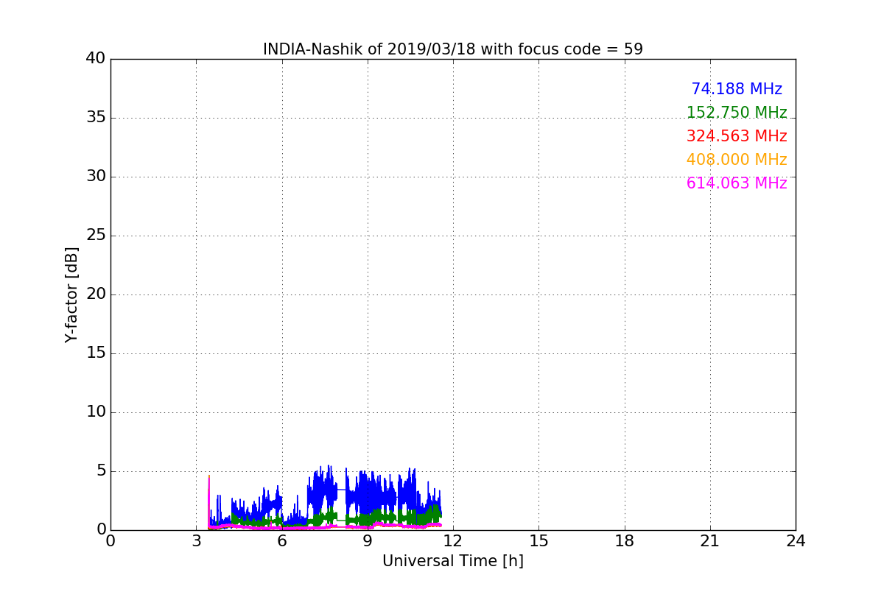Viewport: 884px width, 589px height.
Task: Select the blue 74.188 MHz legend label
Action: pos(737,89)
